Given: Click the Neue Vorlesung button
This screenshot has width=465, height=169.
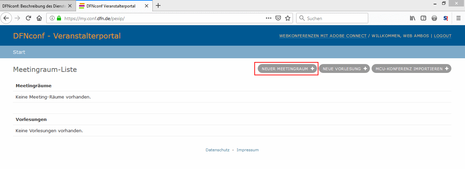Looking at the screenshot, I should 344,69.
